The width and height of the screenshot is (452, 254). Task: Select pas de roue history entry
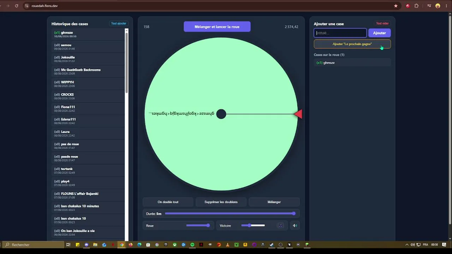click(88, 146)
